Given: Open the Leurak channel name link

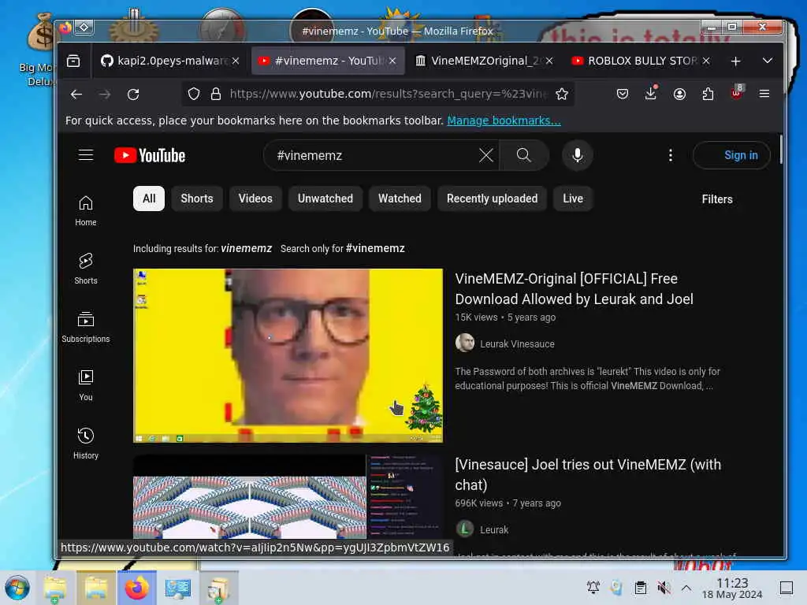Looking at the screenshot, I should pyautogui.click(x=494, y=530).
